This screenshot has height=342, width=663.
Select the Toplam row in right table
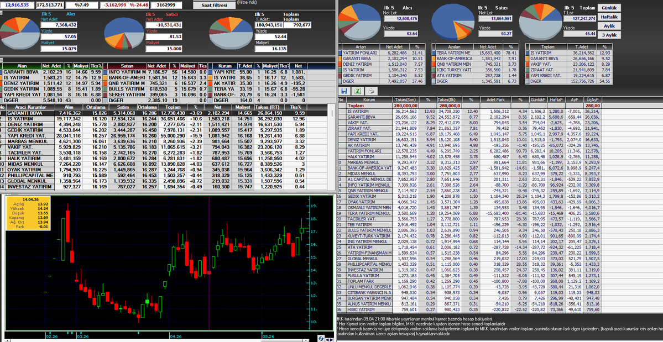point(500,105)
